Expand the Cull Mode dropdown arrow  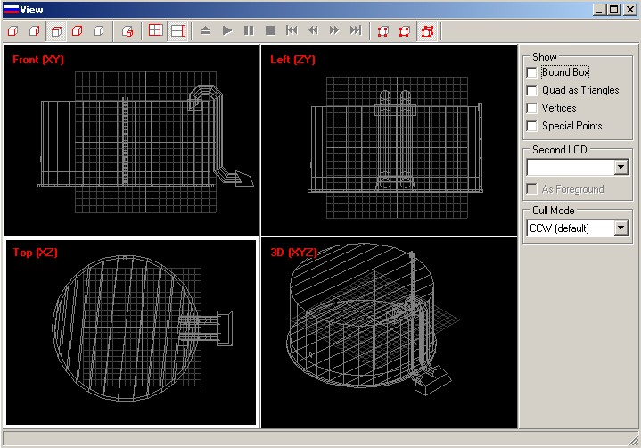(x=620, y=228)
